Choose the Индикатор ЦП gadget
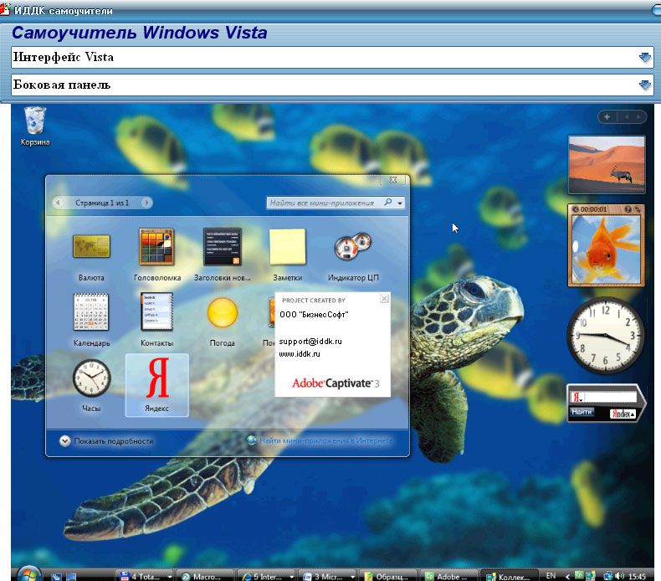The image size is (661, 581). click(x=352, y=249)
